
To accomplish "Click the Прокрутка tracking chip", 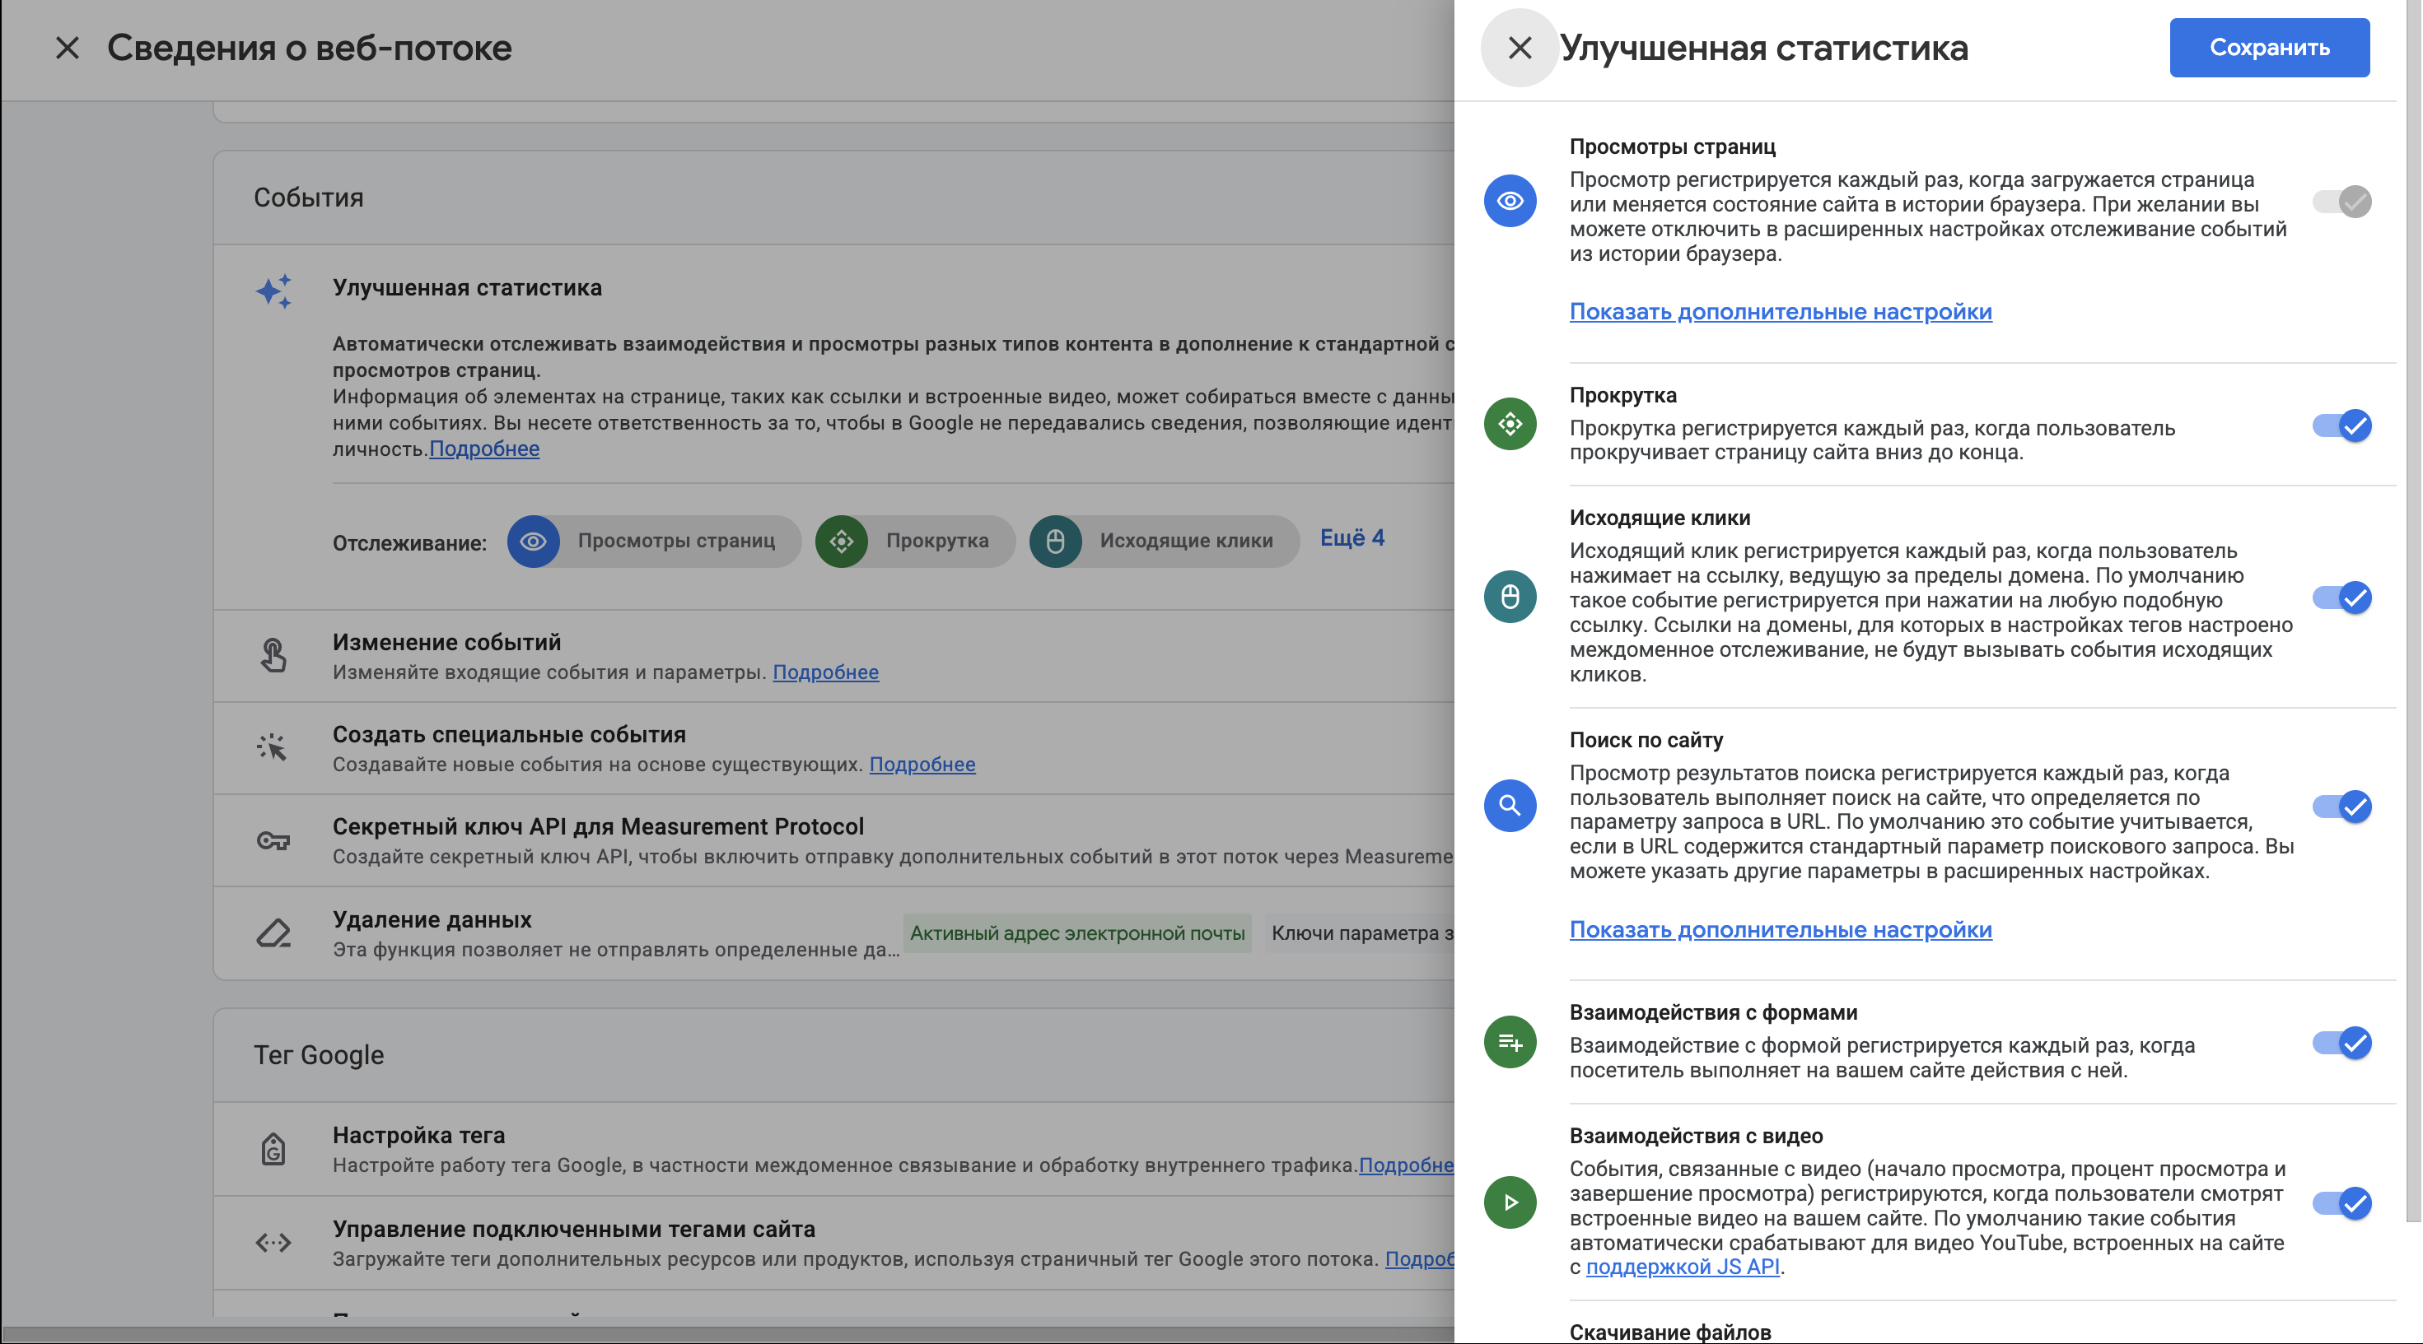I will point(915,541).
